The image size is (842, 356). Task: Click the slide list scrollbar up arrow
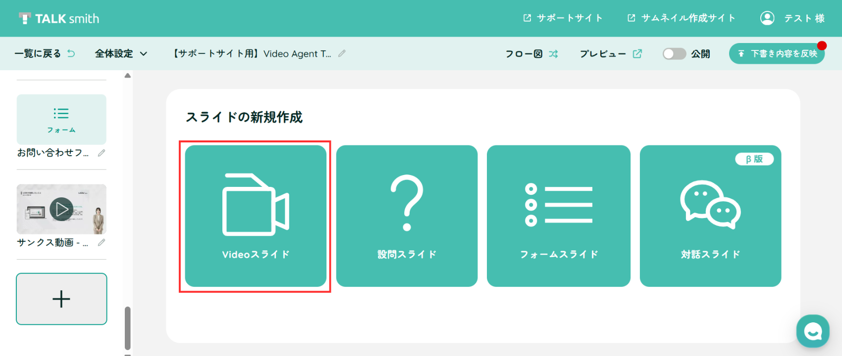click(x=128, y=76)
